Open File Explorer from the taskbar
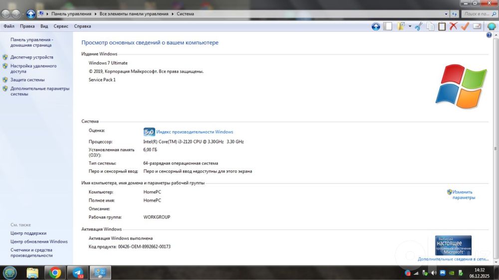Image resolution: width=499 pixels, height=280 pixels. click(32, 273)
